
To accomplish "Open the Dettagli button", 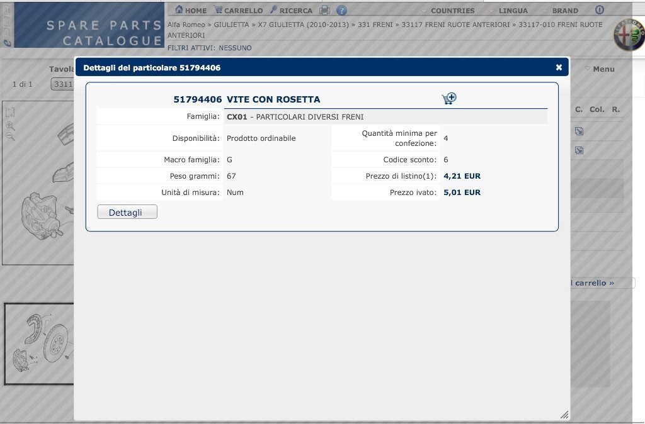I will point(127,212).
